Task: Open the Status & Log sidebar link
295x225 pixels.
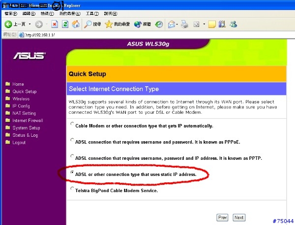Action: point(25,135)
